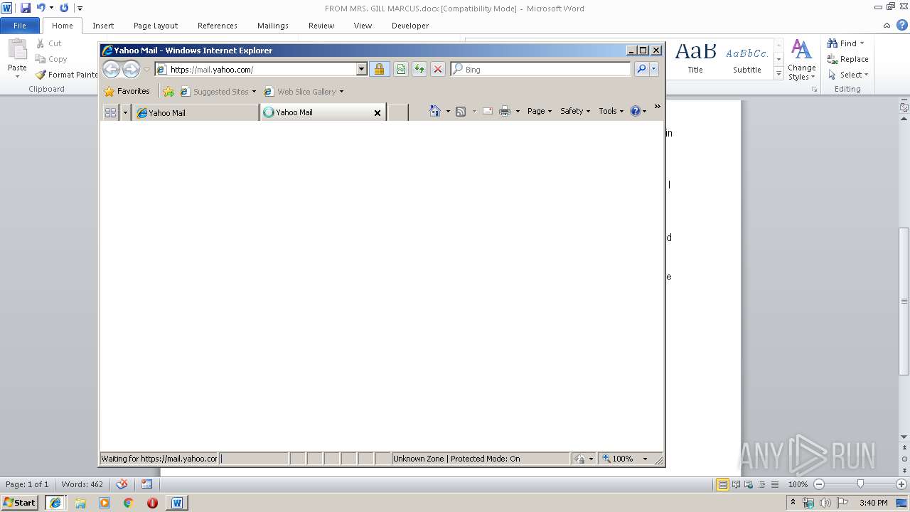Select Print Layout view in Word status bar
Image resolution: width=910 pixels, height=512 pixels.
click(x=722, y=484)
